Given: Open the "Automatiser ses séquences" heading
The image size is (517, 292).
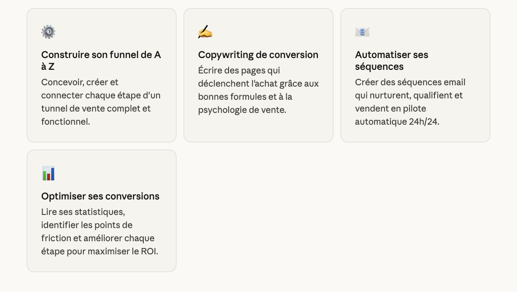Looking at the screenshot, I should (x=391, y=61).
